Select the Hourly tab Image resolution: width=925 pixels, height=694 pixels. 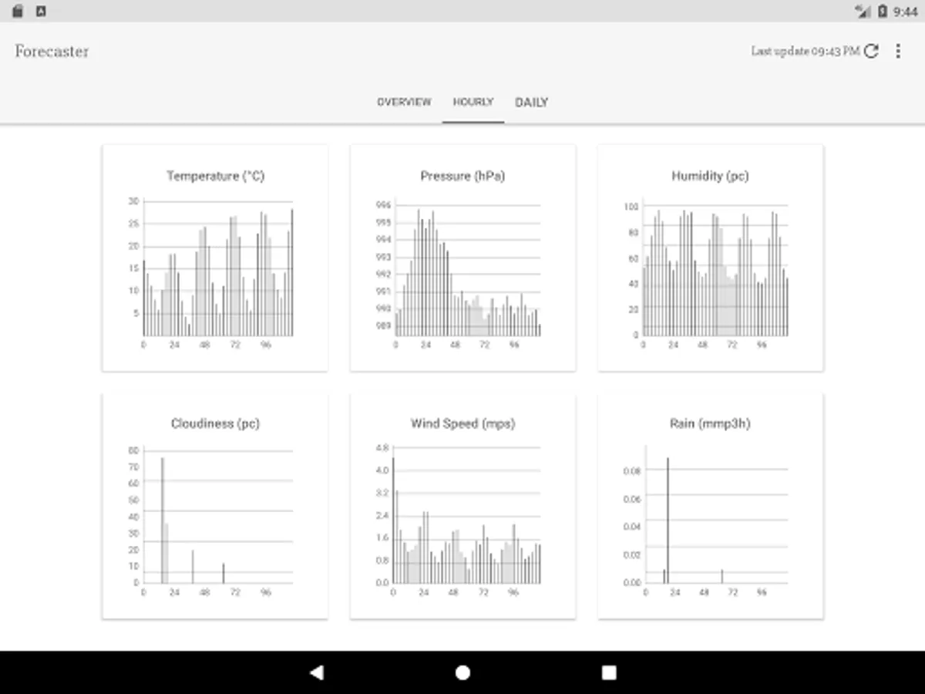tap(473, 102)
